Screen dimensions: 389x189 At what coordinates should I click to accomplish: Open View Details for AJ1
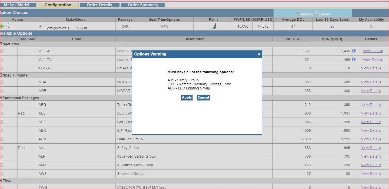pyautogui.click(x=371, y=148)
